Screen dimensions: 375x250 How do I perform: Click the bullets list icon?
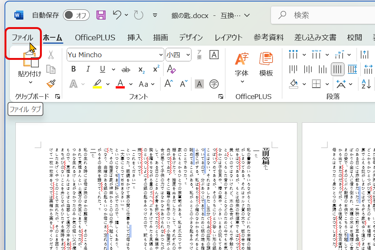click(293, 55)
